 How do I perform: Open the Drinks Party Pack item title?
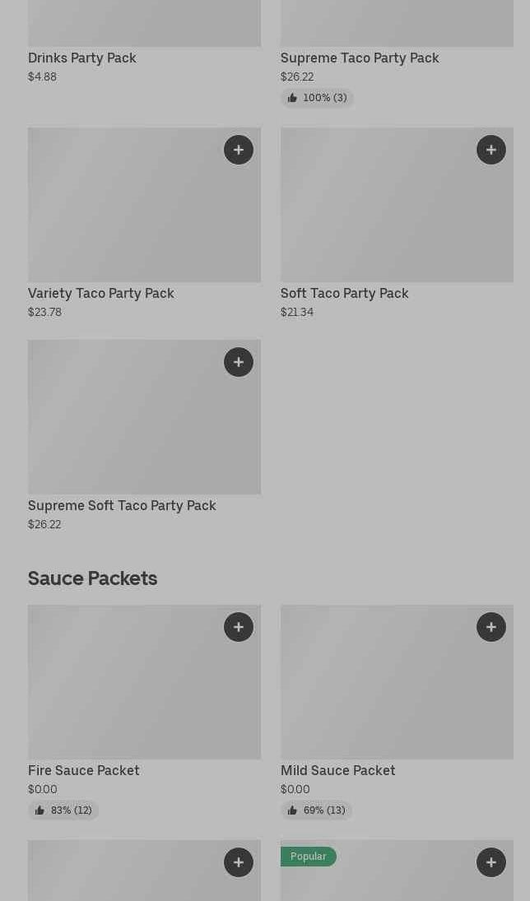tap(82, 58)
